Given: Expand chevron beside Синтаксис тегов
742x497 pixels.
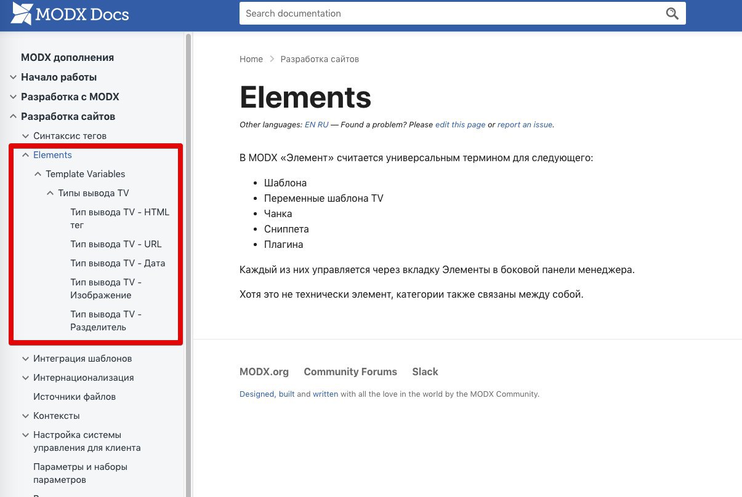Looking at the screenshot, I should tap(25, 135).
